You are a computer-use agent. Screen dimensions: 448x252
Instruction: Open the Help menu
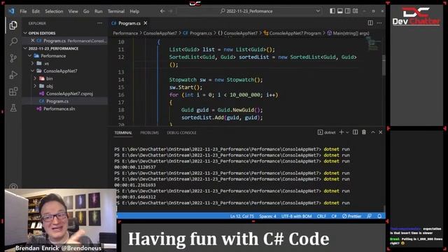tap(134, 11)
